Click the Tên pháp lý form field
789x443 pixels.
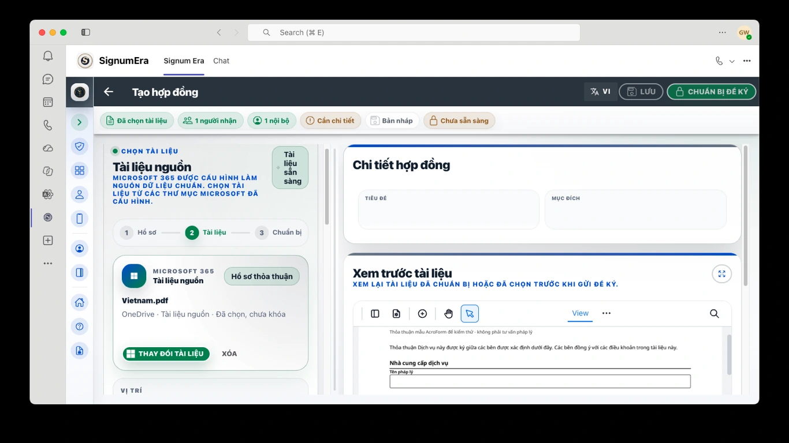tap(540, 381)
